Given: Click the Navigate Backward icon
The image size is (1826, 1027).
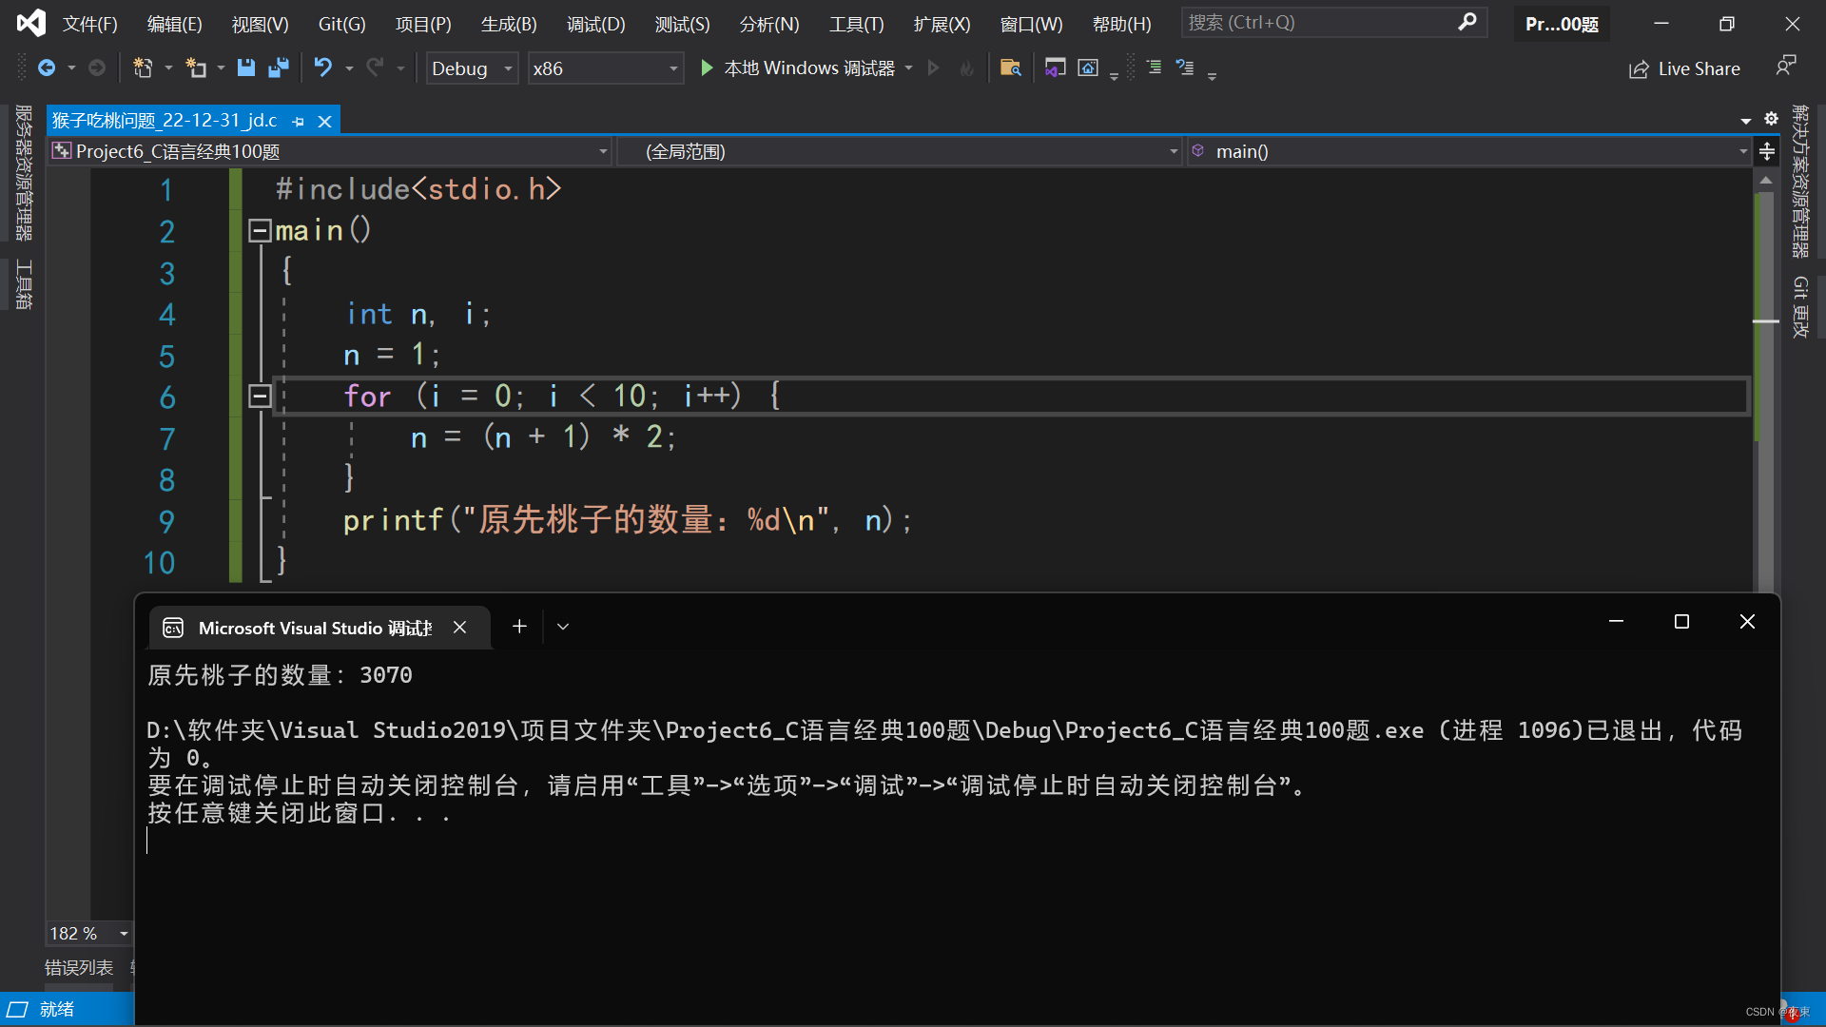Looking at the screenshot, I should (46, 68).
